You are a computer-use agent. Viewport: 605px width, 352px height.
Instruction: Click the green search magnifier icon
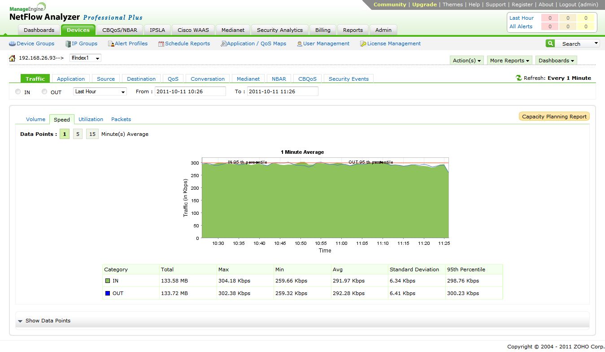pyautogui.click(x=550, y=43)
